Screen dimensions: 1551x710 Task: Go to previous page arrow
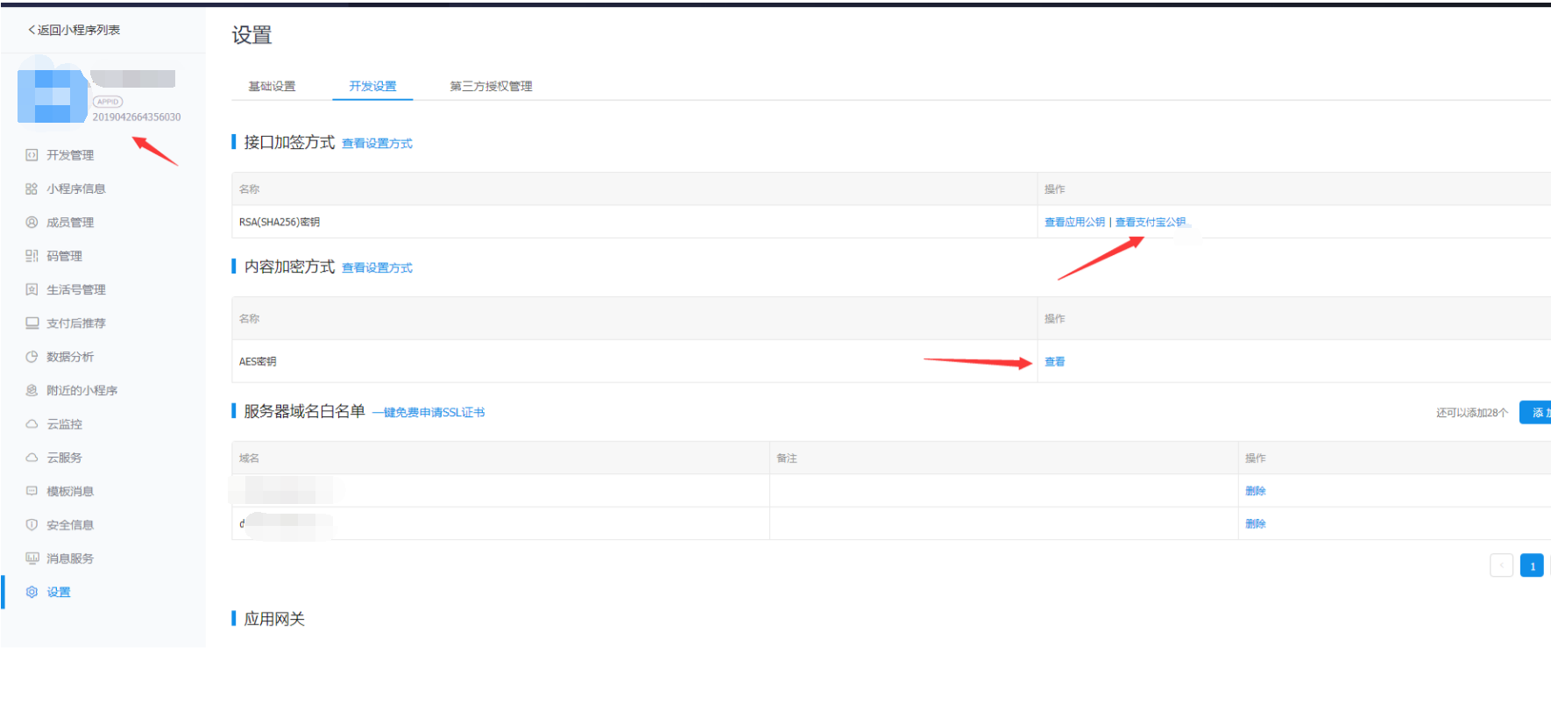pos(1501,565)
